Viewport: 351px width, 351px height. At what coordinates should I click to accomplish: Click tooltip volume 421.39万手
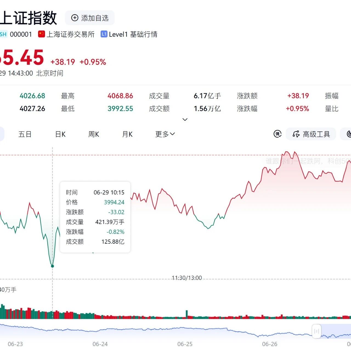coord(110,222)
